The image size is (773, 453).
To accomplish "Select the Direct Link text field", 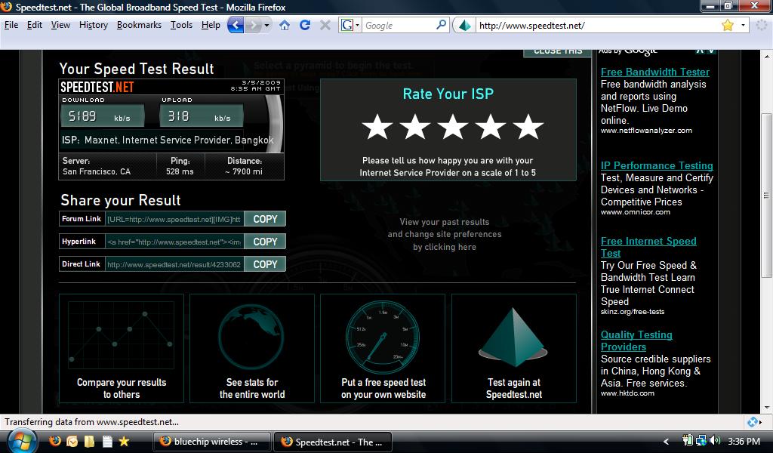I will pos(174,264).
